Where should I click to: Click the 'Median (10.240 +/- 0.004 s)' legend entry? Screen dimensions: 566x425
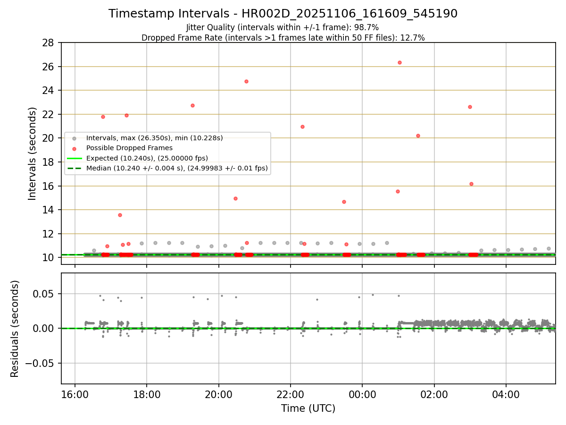click(177, 168)
